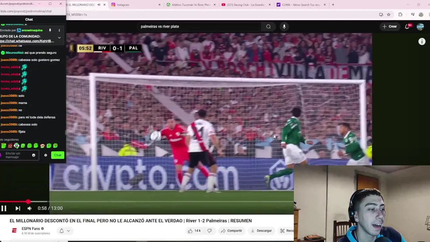The width and height of the screenshot is (430, 242).
Task: Switch to Atlético Tucumán Vs River Plate tab
Action: click(190, 5)
